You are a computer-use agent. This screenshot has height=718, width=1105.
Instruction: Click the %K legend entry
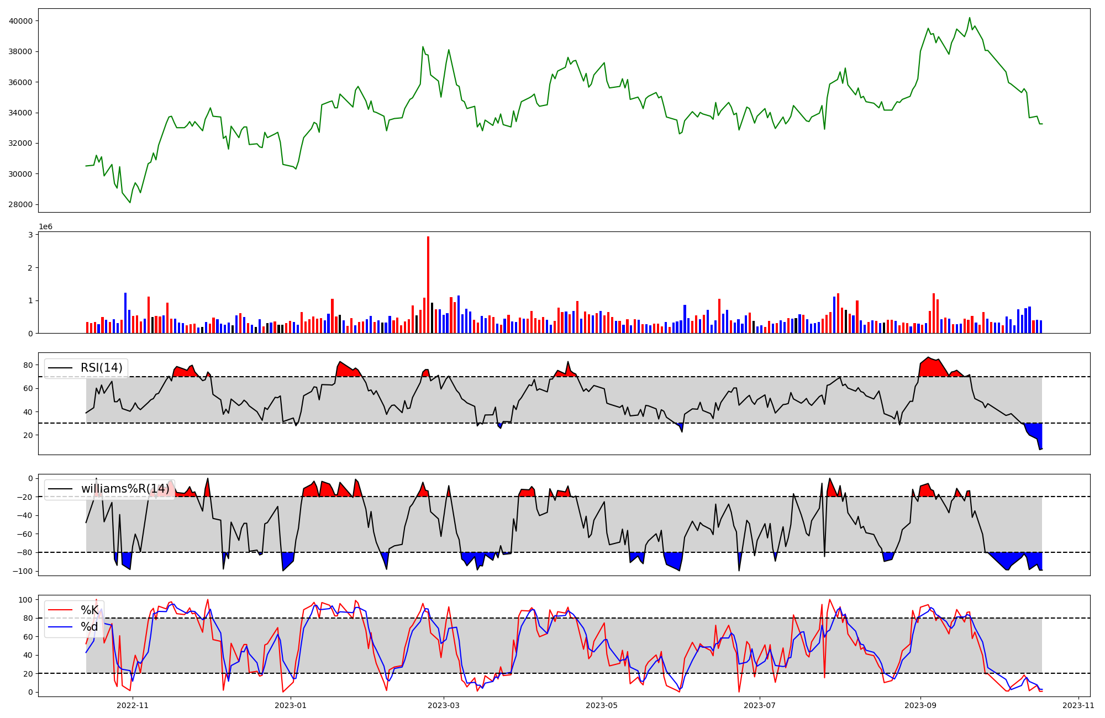(x=90, y=610)
